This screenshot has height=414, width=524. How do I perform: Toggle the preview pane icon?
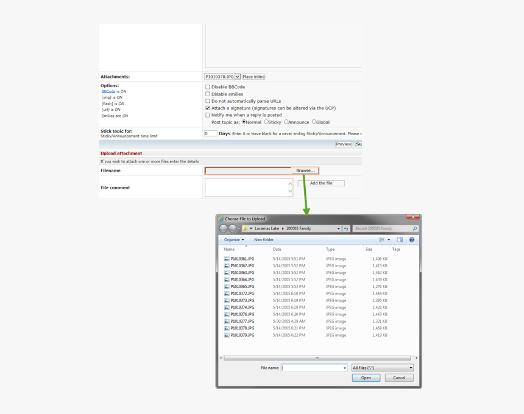tap(400, 239)
